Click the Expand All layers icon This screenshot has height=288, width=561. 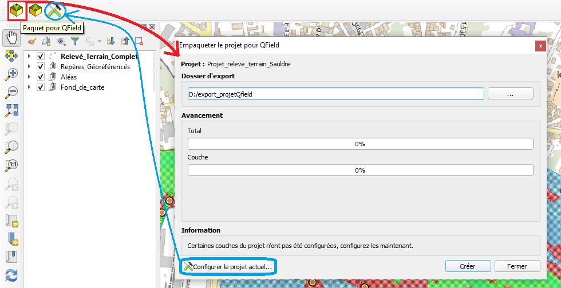(x=111, y=42)
